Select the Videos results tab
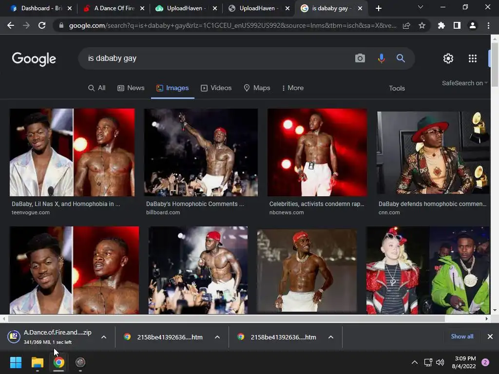The width and height of the screenshot is (499, 374). (216, 88)
